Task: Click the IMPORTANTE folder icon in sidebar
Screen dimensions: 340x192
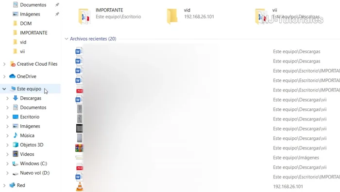Action: click(15, 32)
